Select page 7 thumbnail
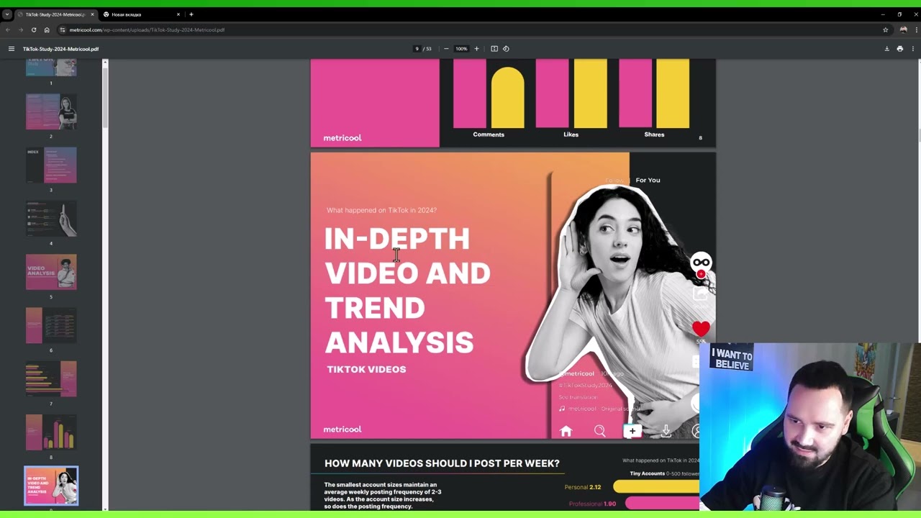The height and width of the screenshot is (518, 921). click(51, 379)
